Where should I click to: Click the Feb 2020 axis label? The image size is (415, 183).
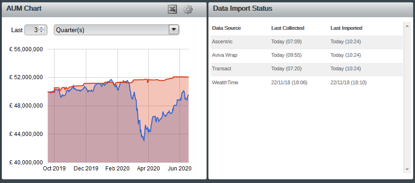[117, 169]
